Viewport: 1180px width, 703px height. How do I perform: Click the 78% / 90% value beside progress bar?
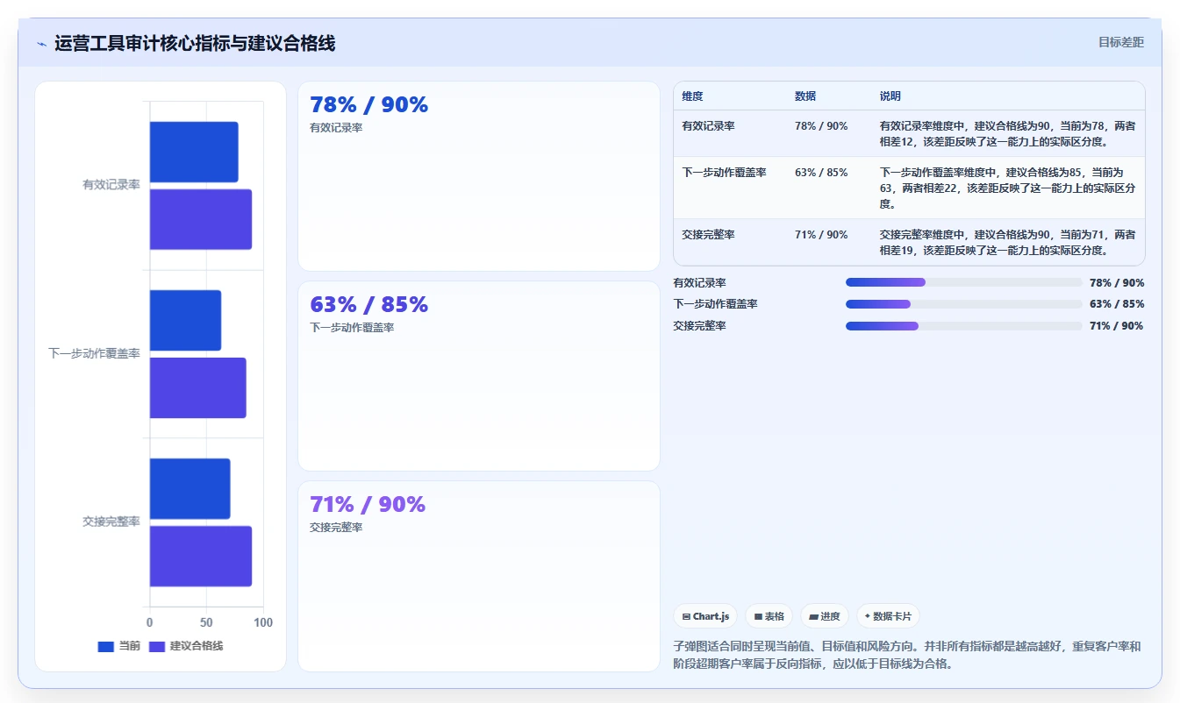1117,283
